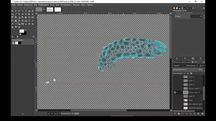Raise the layer with the up arrow
The height and width of the screenshot is (121, 216).
[183, 114]
